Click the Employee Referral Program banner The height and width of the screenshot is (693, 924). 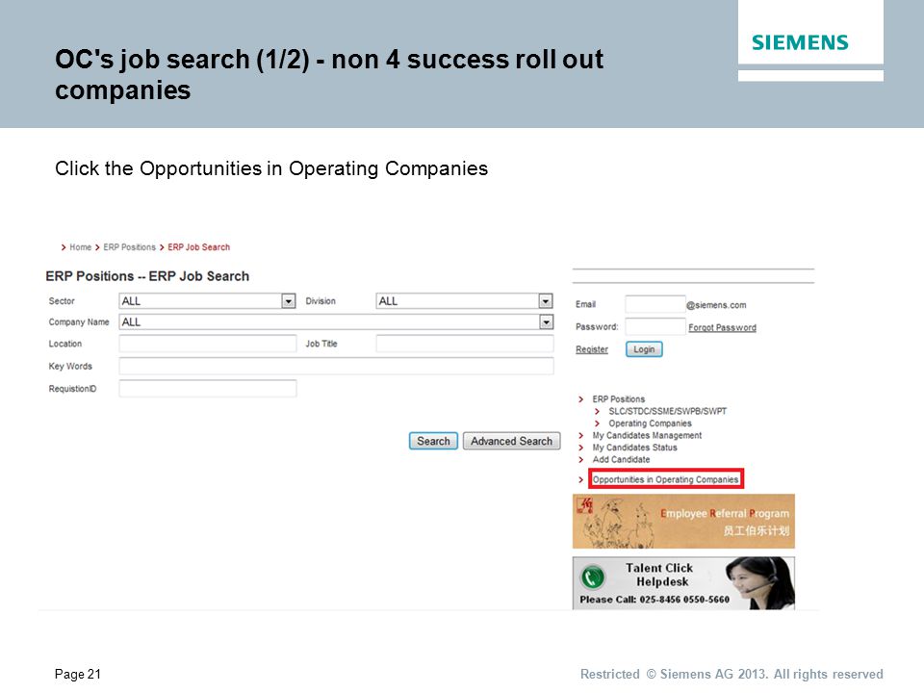tap(683, 522)
